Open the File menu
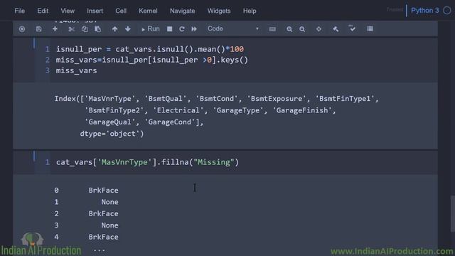 coord(19,11)
